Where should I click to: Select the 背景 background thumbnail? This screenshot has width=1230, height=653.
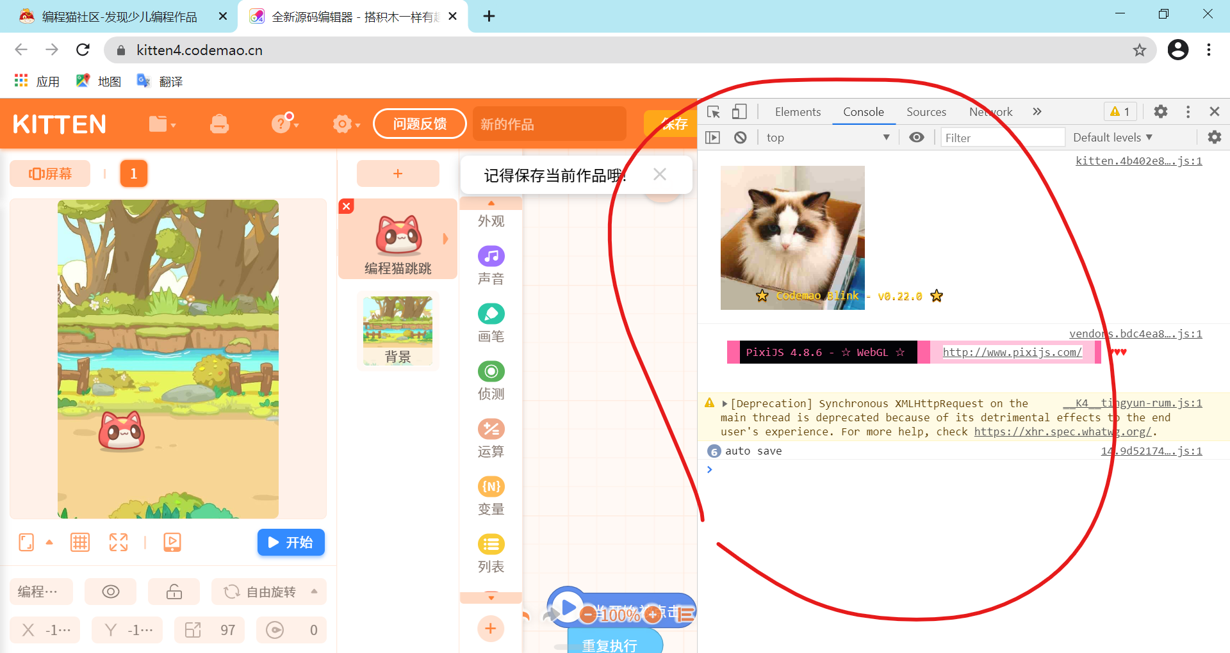[398, 330]
